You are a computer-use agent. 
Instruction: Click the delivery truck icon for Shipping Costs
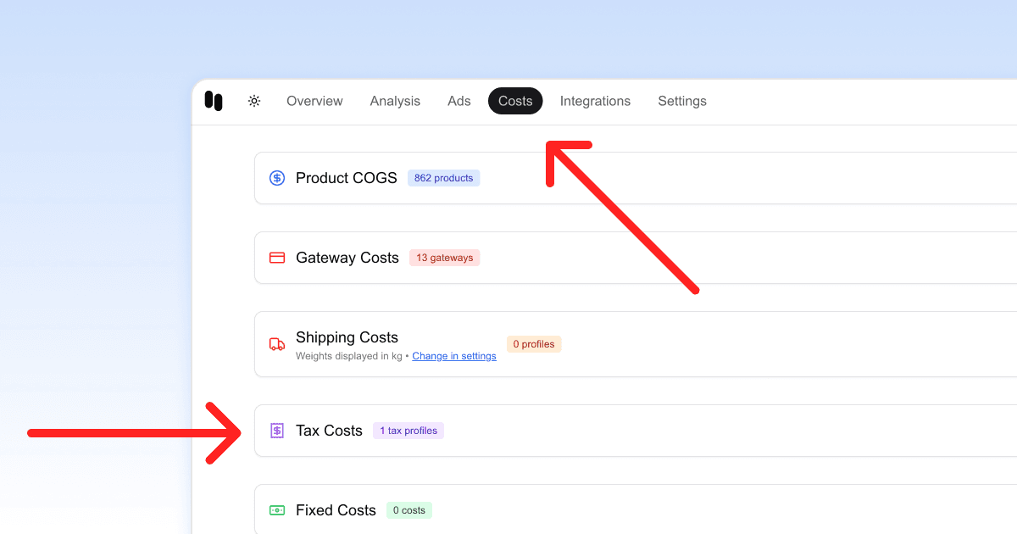pyautogui.click(x=277, y=343)
